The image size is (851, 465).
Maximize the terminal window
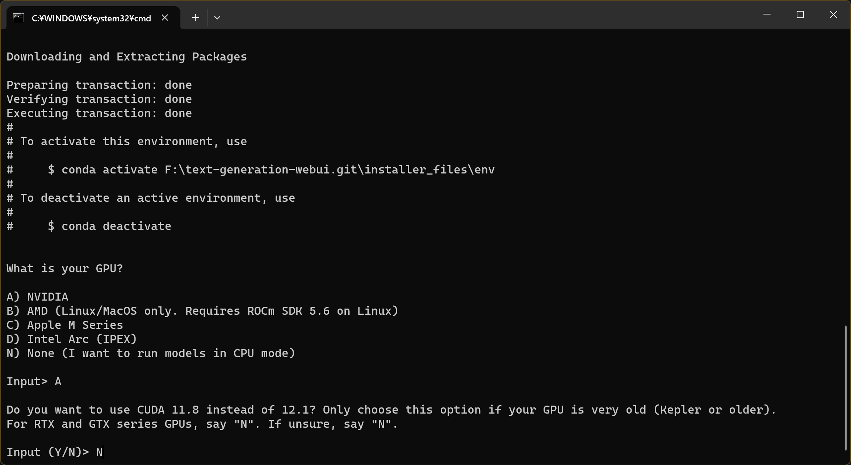point(800,14)
